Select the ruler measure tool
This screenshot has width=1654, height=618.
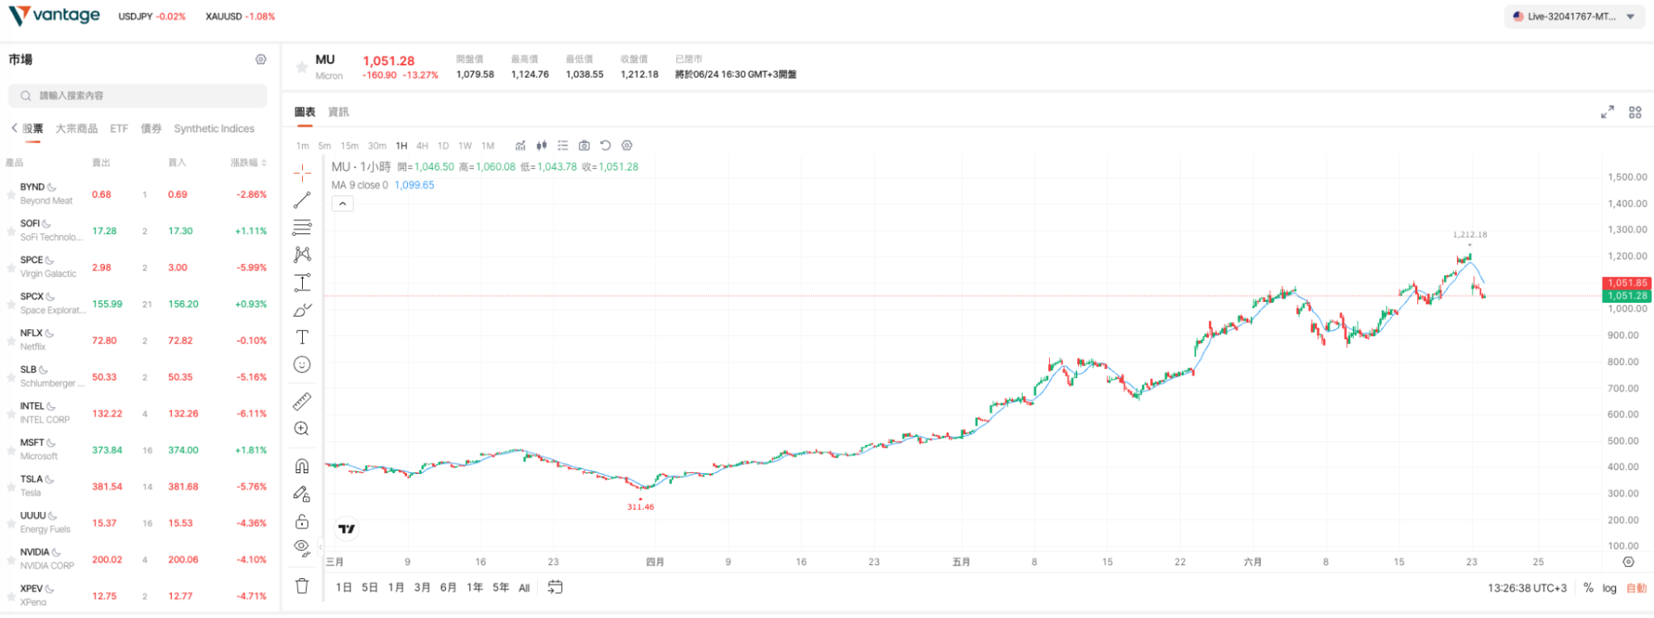point(302,401)
